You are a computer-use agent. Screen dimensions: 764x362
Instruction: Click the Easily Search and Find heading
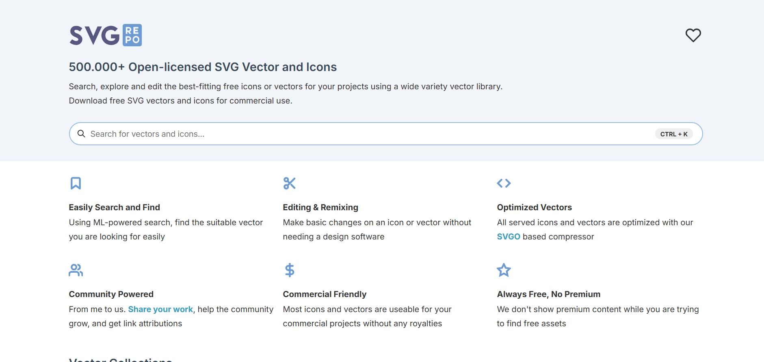[x=114, y=207]
